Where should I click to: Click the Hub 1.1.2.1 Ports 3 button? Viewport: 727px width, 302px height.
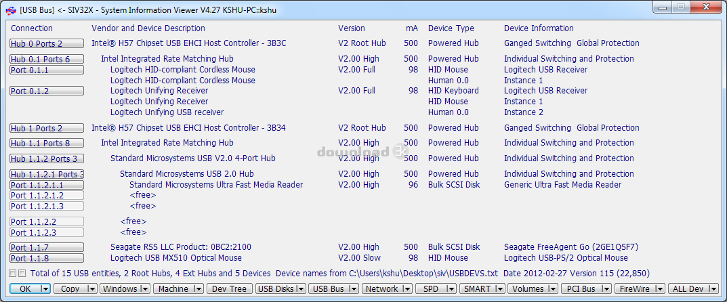coord(47,174)
